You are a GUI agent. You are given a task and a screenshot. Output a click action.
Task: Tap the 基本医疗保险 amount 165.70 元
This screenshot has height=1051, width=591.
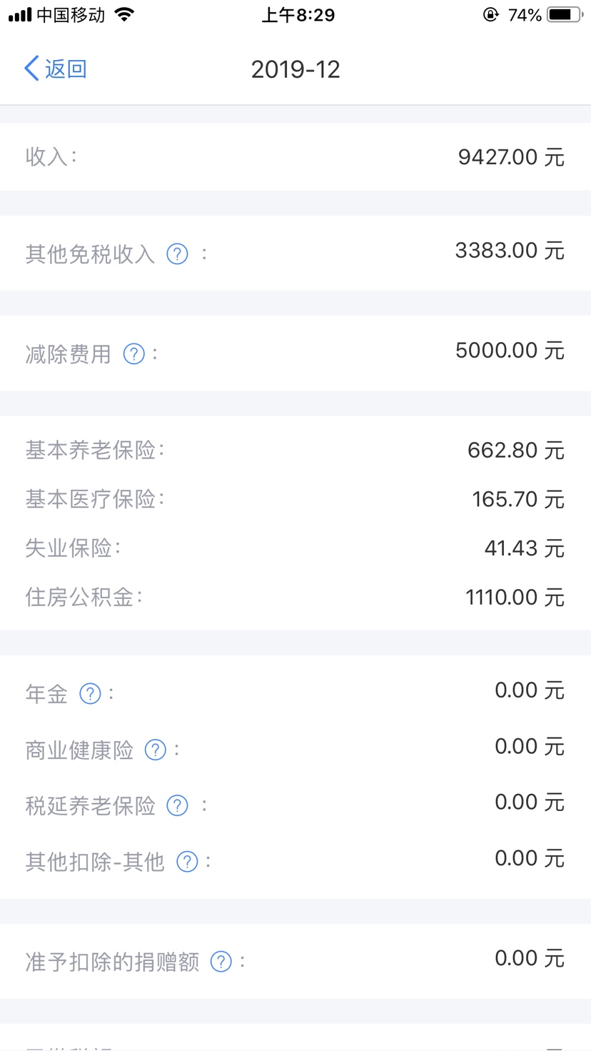(518, 499)
